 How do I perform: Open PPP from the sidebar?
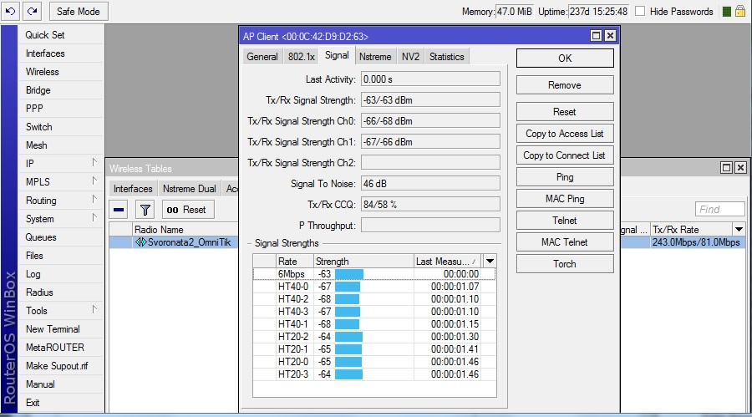click(x=34, y=109)
